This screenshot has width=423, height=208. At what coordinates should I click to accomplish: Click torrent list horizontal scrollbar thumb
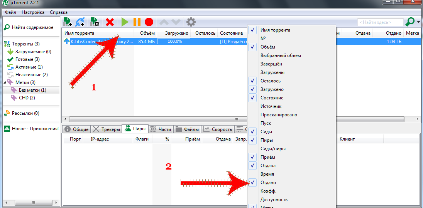click(x=237, y=119)
